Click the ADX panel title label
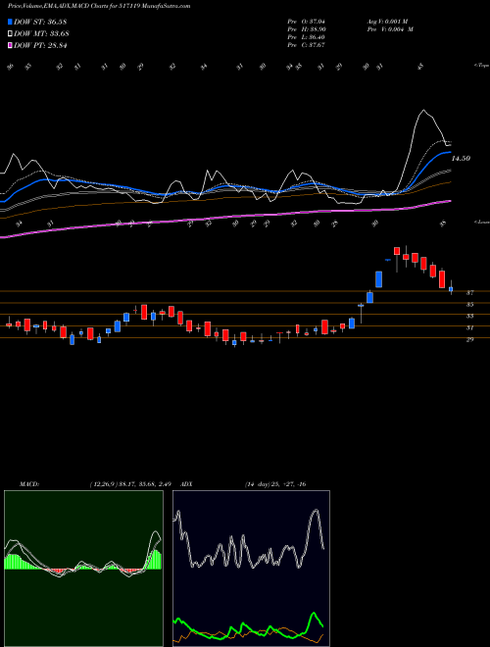490x647 pixels. click(x=186, y=484)
